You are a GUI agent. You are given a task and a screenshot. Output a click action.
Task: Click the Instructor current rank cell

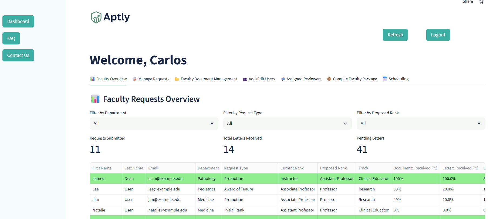click(298, 179)
